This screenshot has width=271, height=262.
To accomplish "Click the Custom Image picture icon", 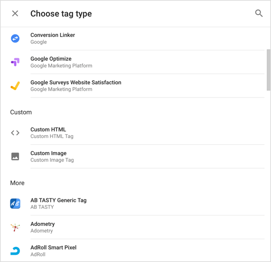I will coord(15,156).
